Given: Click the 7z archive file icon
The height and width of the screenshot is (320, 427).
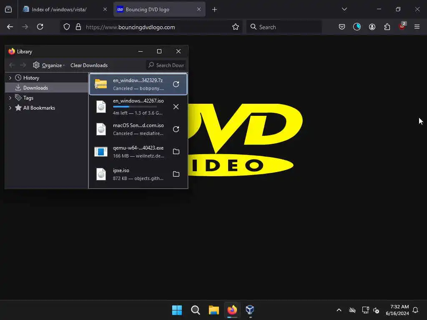Looking at the screenshot, I should pyautogui.click(x=101, y=84).
